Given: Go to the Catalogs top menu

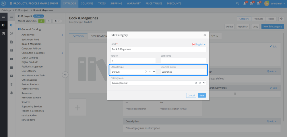Looking at the screenshot, I should [x=69, y=3].
